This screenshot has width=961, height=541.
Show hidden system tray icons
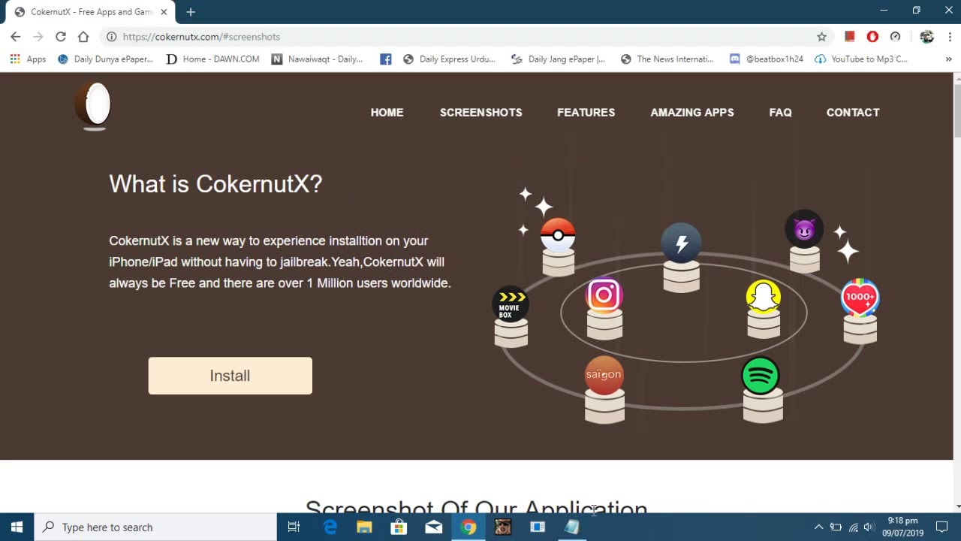(818, 527)
